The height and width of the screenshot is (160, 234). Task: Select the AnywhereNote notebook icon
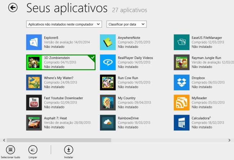click(108, 42)
